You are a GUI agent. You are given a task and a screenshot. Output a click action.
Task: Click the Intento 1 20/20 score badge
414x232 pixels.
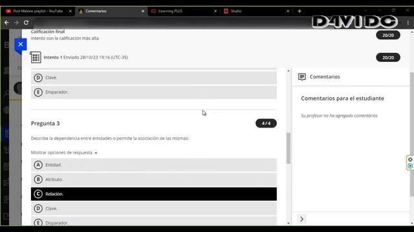[388, 57]
